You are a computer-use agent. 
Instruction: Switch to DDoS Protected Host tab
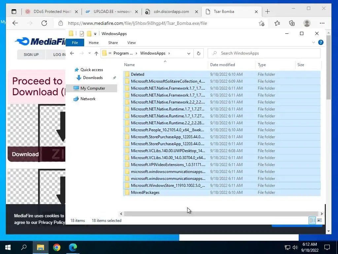point(52,12)
